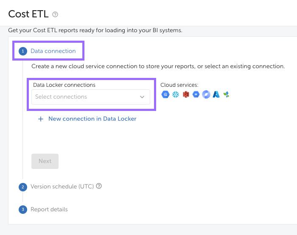297x235 pixels.
Task: Click the help icon beside Cost ETL title
Action: point(55,14)
